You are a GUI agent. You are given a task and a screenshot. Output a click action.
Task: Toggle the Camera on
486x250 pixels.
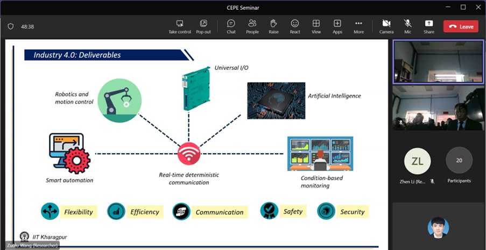[386, 24]
